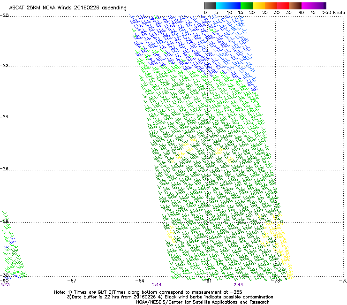Click the green 15–20 knot color bar segment

coord(247,6)
